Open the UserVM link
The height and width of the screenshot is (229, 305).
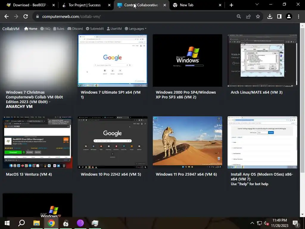point(114,29)
